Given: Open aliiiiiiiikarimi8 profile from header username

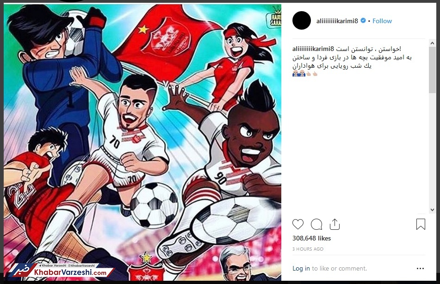Looking at the screenshot, I should (x=337, y=21).
